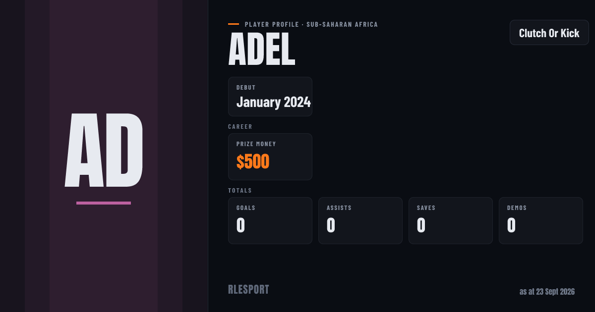Select the Demos total card

[x=541, y=220]
